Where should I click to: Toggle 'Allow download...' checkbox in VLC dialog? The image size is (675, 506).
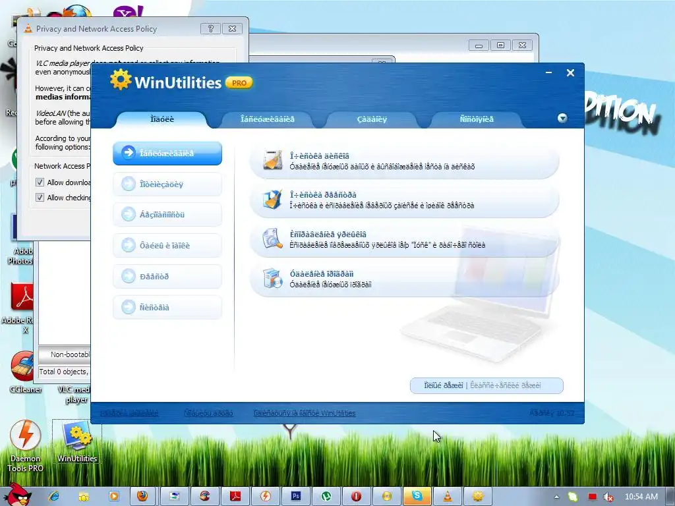40,182
